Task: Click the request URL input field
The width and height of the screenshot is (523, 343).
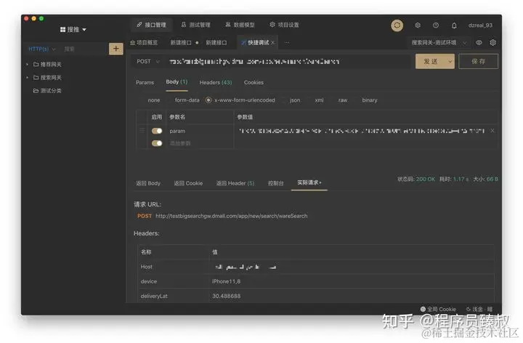Action: tap(288, 61)
